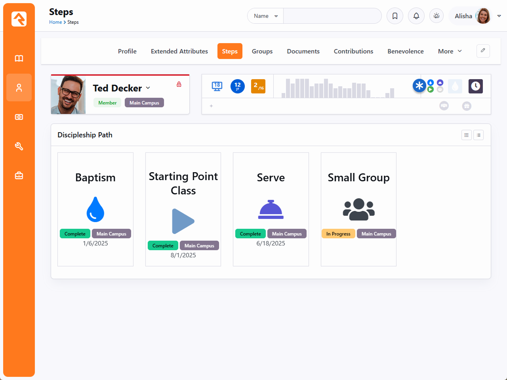Click the Home breadcrumb link
The width and height of the screenshot is (507, 380).
pos(55,22)
